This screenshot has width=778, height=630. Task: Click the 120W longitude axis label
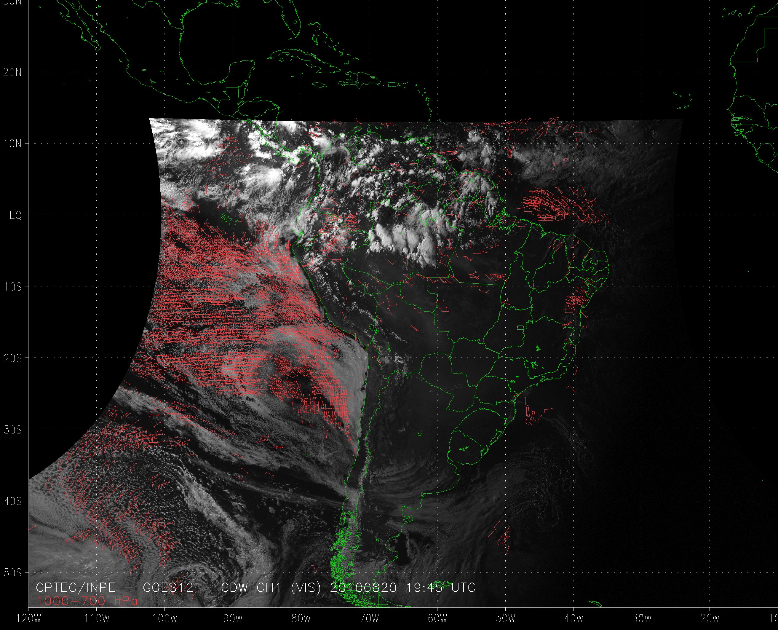point(29,618)
